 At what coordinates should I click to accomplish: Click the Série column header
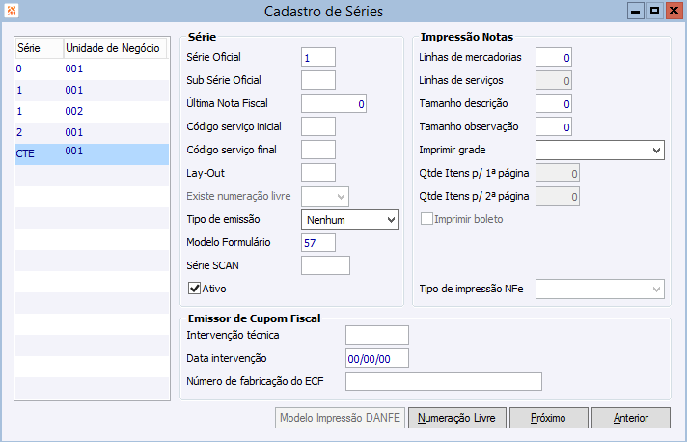[39, 48]
